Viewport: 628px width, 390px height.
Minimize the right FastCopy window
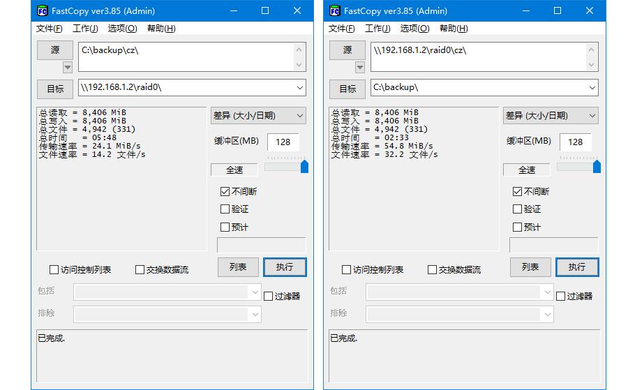[526, 10]
